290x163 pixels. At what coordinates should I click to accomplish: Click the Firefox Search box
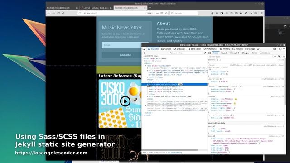pyautogui.click(x=184, y=13)
